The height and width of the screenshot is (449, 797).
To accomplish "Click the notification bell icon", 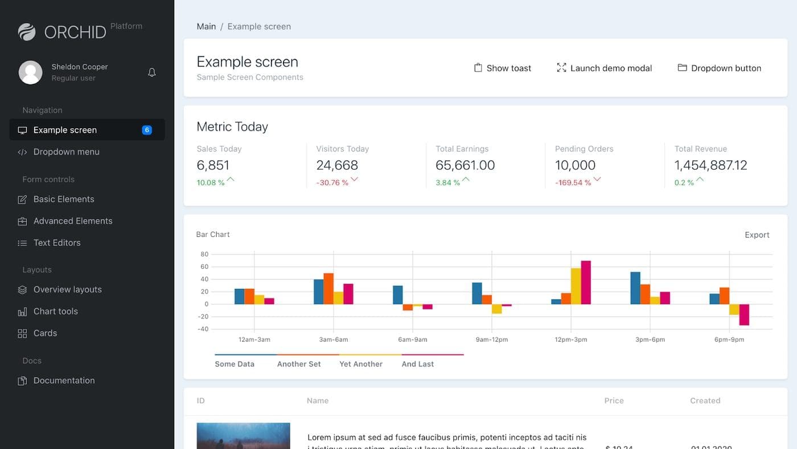I will point(151,72).
